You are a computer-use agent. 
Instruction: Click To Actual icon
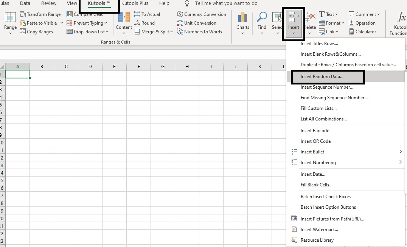click(x=137, y=14)
